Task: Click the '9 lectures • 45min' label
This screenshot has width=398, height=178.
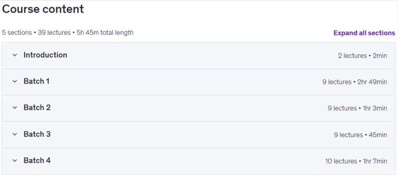Action: click(360, 135)
